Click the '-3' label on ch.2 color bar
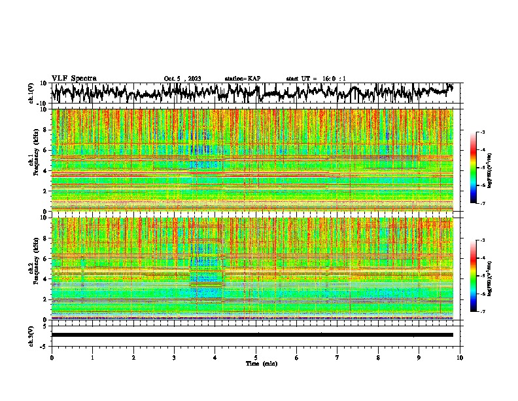This screenshot has width=518, height=401. (x=482, y=240)
